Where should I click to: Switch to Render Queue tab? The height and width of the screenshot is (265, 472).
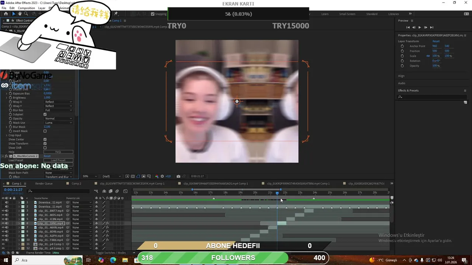(x=44, y=184)
